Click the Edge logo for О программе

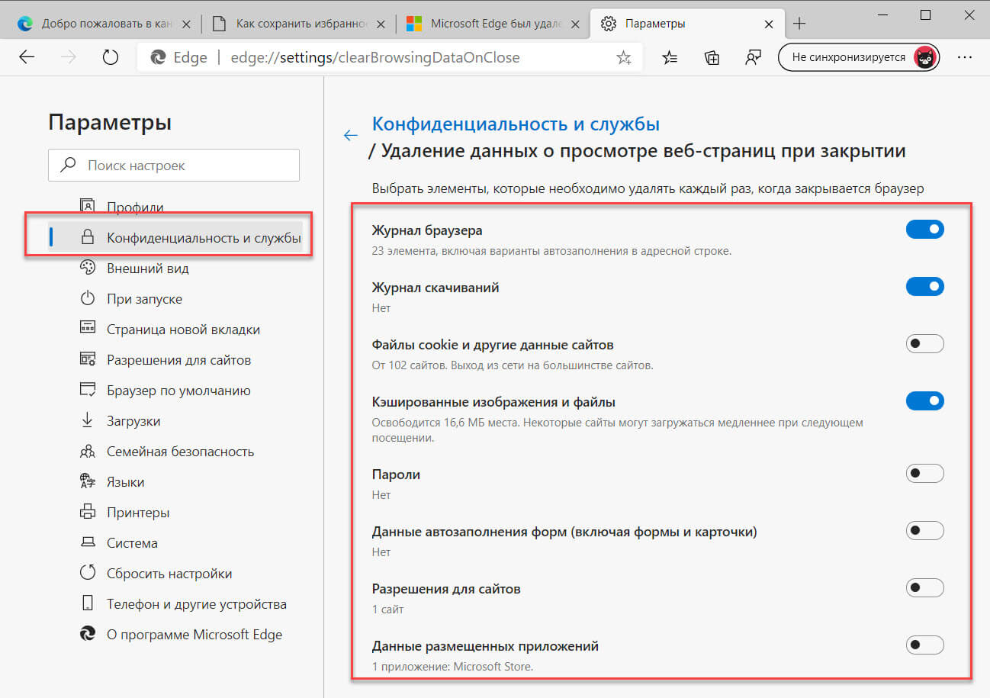click(x=88, y=634)
